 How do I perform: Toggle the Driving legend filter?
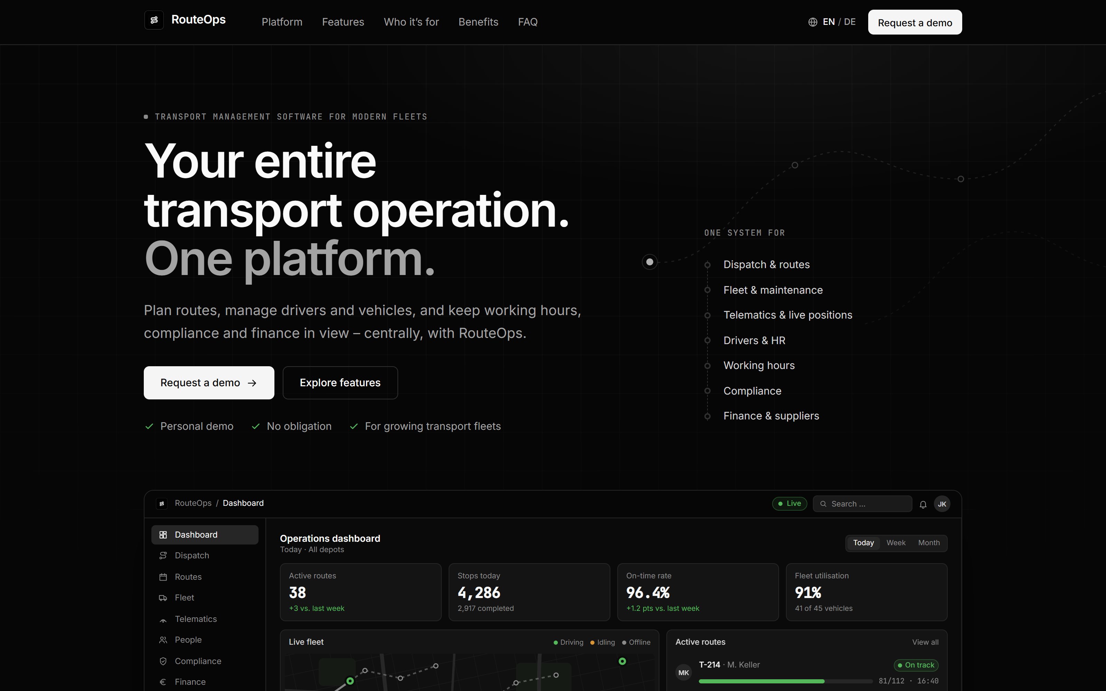pos(569,643)
